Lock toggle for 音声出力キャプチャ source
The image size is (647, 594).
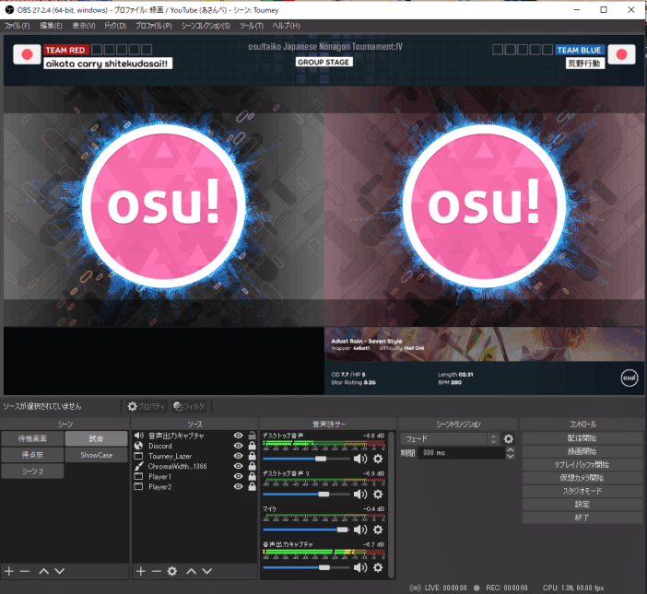point(252,436)
